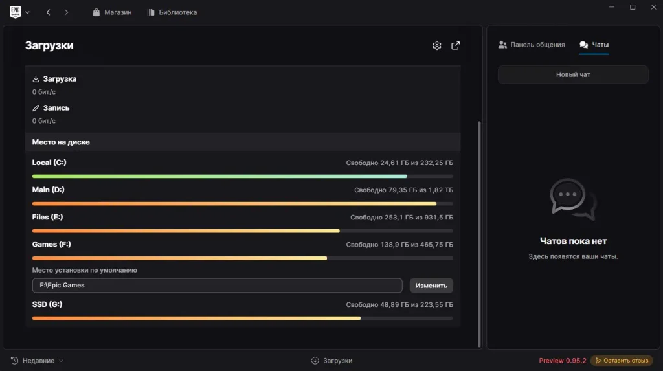Click the Local (C:) disk usage bar
The image size is (663, 371).
[x=242, y=176]
